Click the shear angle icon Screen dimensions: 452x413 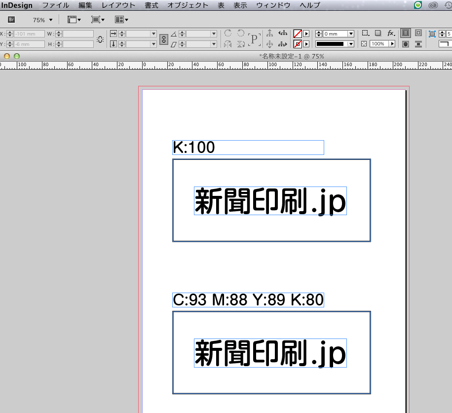pos(174,44)
